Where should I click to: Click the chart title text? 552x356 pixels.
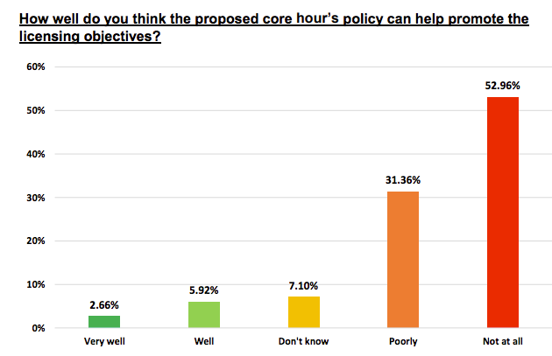266,28
